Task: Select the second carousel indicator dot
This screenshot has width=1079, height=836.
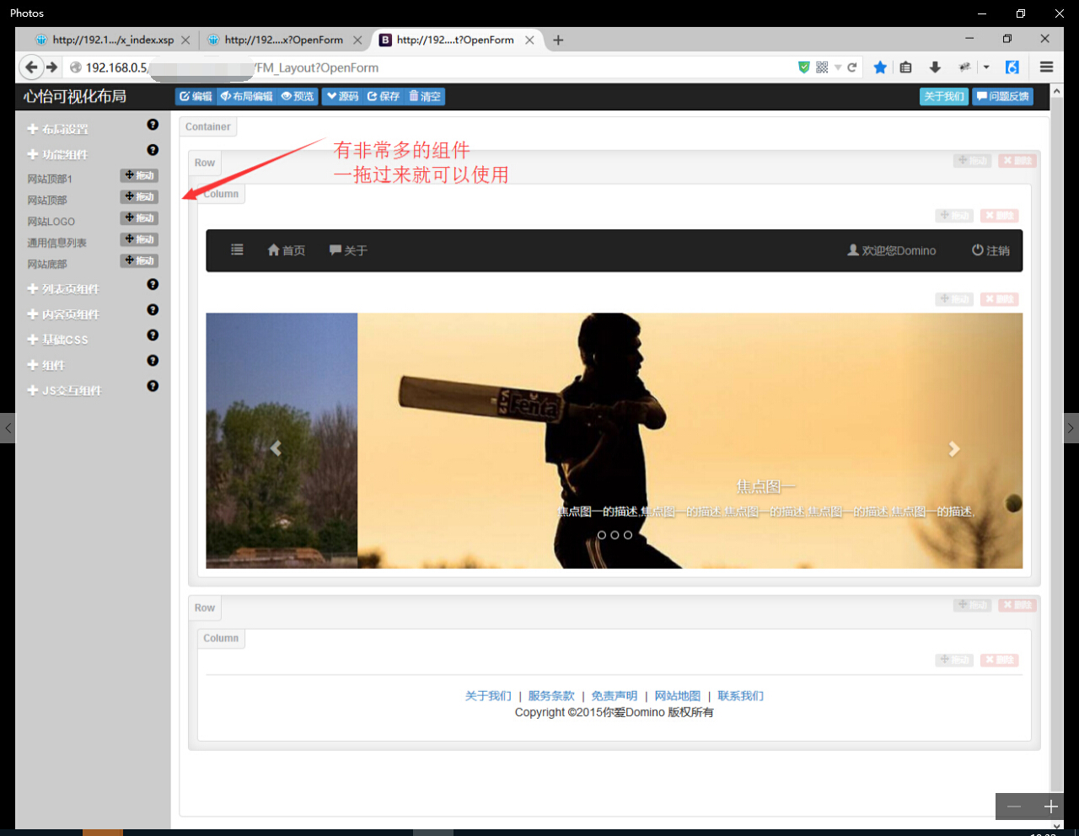Action: click(x=615, y=535)
